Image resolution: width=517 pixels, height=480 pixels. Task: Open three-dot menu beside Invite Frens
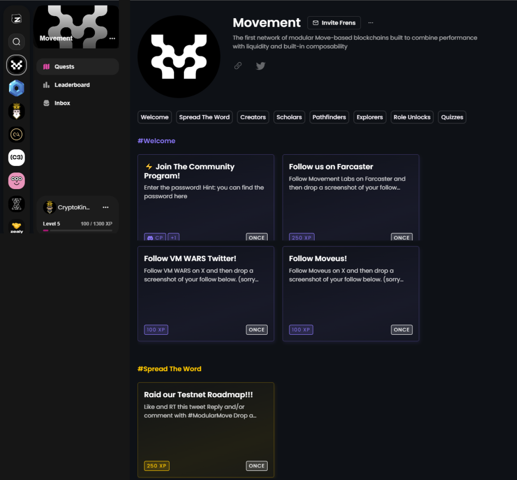click(371, 23)
